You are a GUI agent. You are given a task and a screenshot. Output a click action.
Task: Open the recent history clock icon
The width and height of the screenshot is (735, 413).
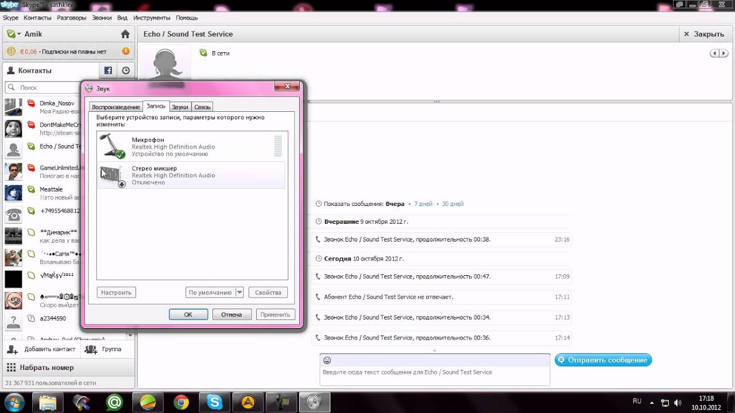tap(126, 71)
